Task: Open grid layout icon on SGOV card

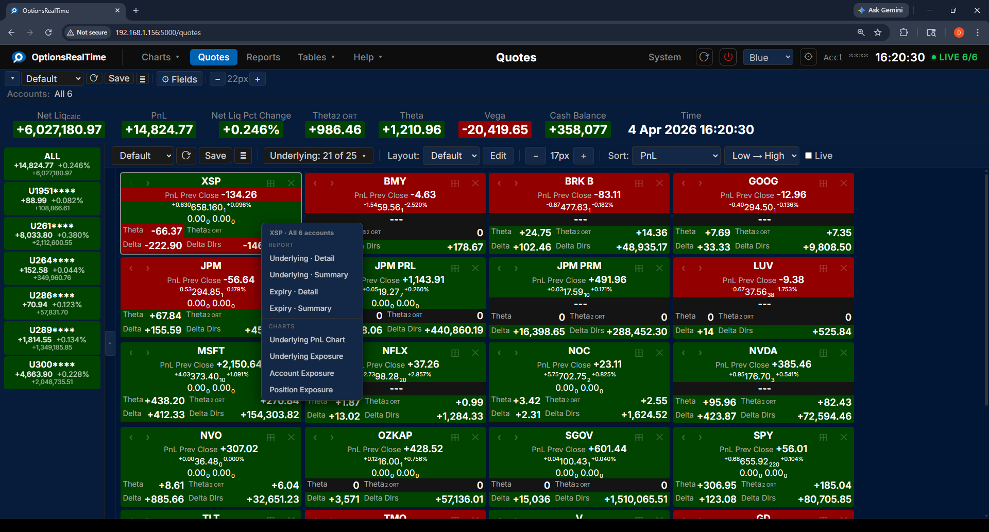Action: (x=639, y=437)
